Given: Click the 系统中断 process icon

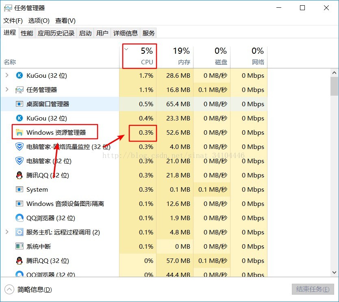Looking at the screenshot, I should point(20,246).
